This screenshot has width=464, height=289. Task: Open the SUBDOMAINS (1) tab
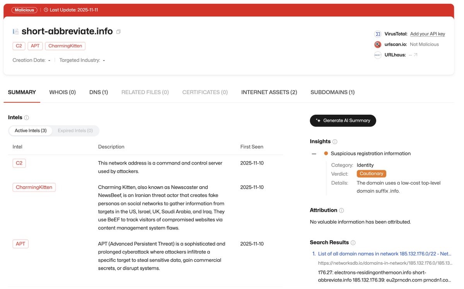333,92
